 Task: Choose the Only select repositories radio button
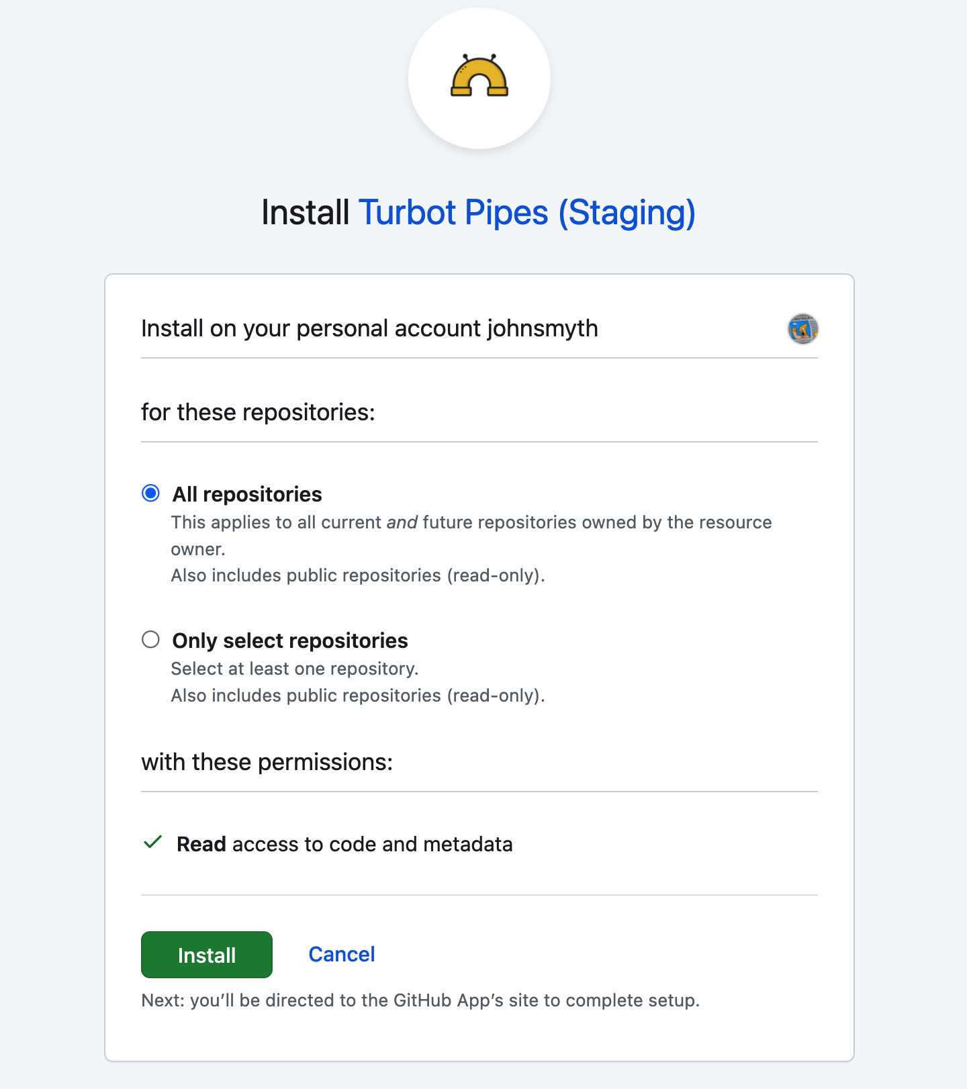tap(151, 640)
